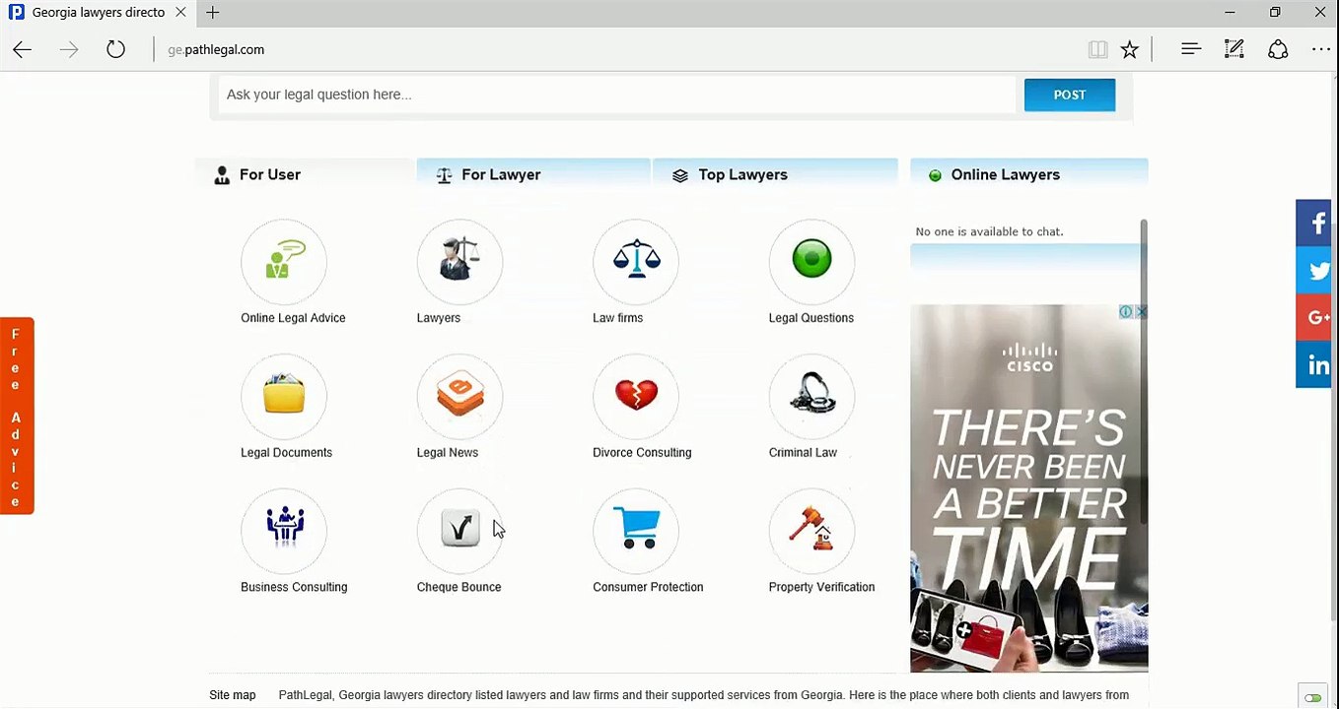
Task: Click the Legal Documents text link
Action: pyautogui.click(x=286, y=453)
